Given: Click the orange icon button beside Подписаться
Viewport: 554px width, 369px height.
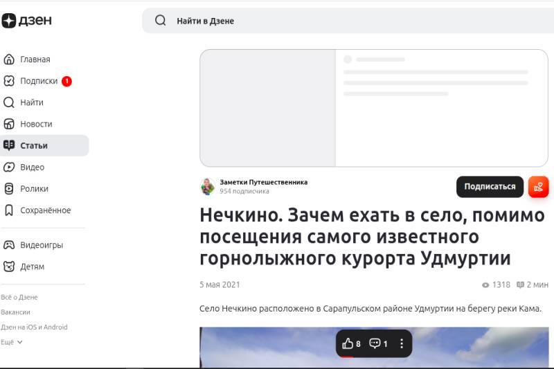Looking at the screenshot, I should (539, 186).
